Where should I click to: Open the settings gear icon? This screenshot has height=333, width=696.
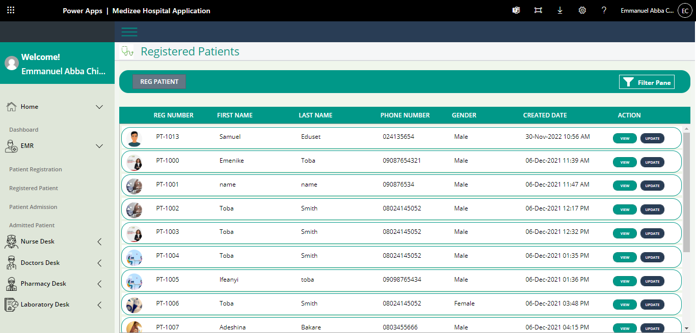tap(582, 11)
